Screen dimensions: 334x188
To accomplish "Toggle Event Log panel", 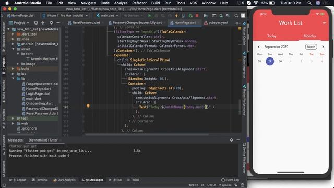I will 230,180.
